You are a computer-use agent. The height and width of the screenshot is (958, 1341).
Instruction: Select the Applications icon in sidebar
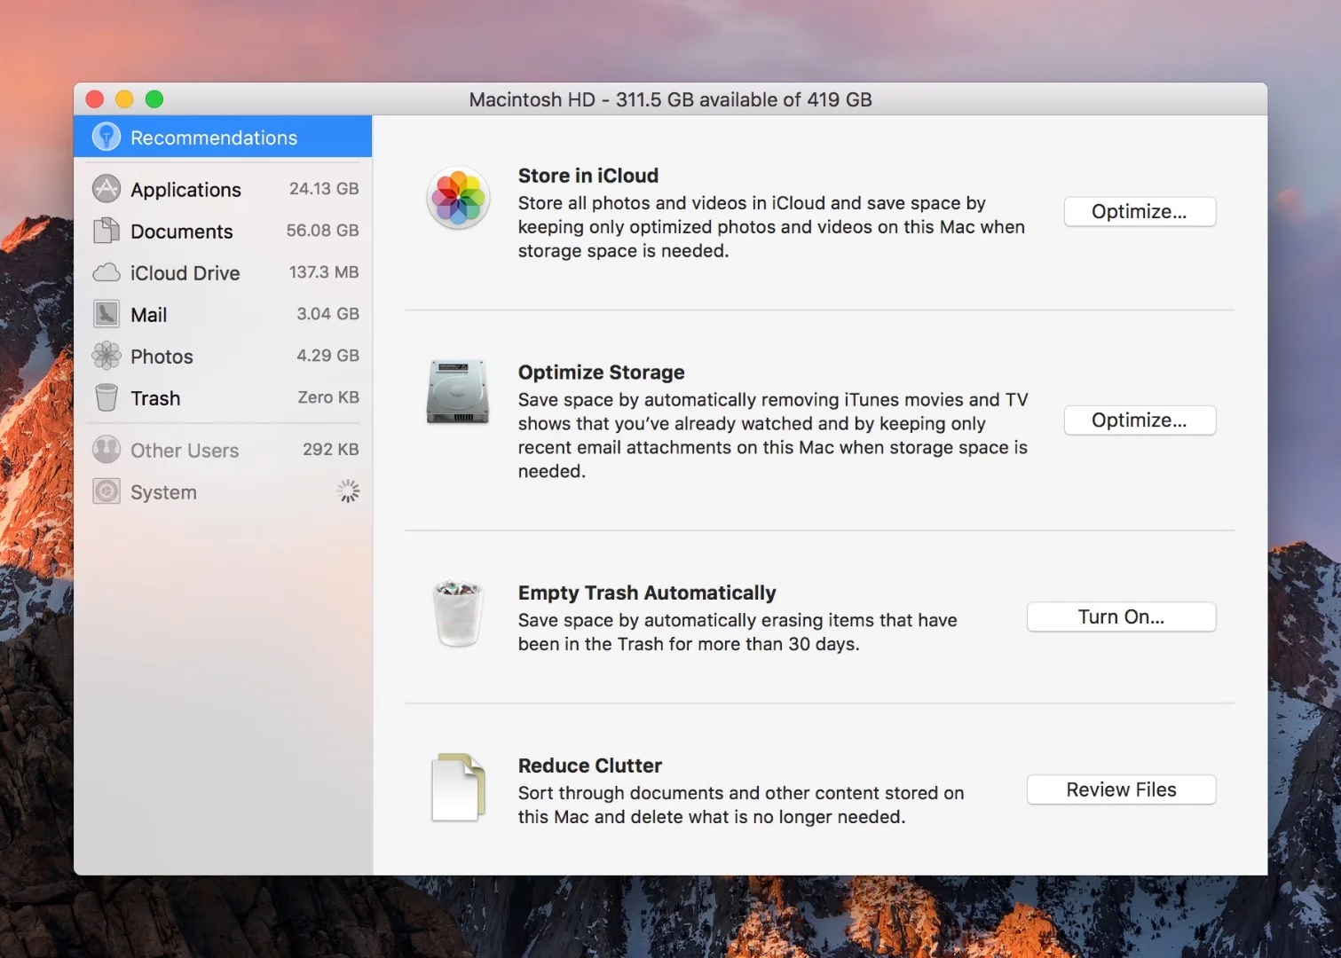click(106, 188)
